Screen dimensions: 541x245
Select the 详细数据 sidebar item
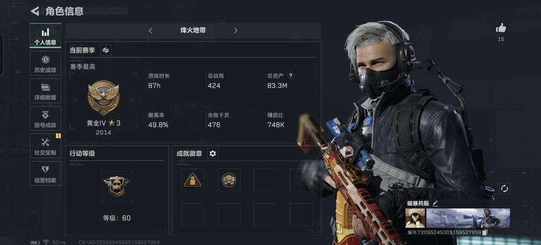pos(45,90)
